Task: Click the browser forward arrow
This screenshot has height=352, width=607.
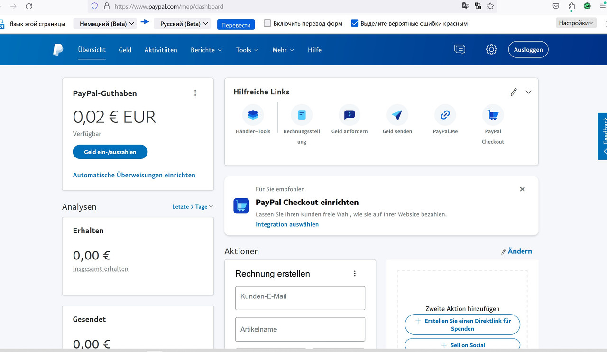Action: (x=13, y=6)
